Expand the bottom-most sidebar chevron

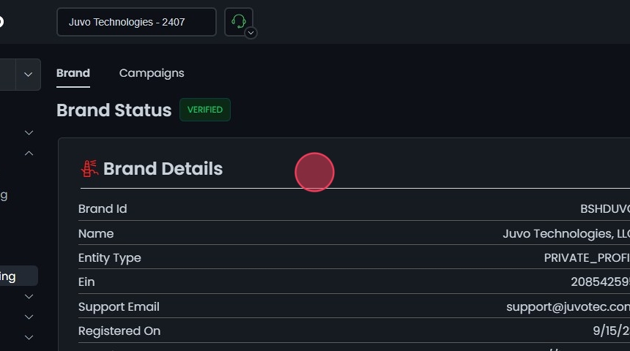29,337
